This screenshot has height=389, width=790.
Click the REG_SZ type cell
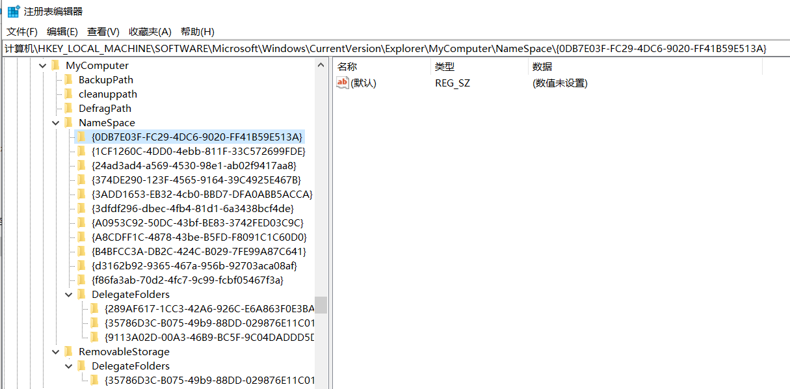[x=453, y=83]
